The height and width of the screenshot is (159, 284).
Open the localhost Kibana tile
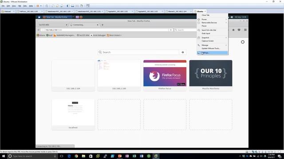coord(73,114)
